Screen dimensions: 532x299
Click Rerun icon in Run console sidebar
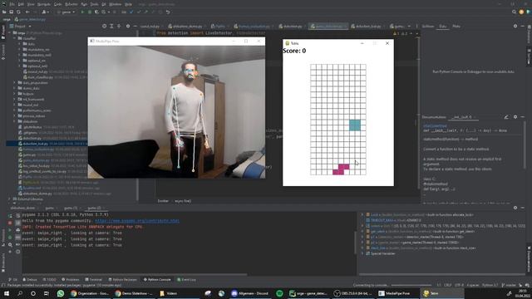click(10, 216)
